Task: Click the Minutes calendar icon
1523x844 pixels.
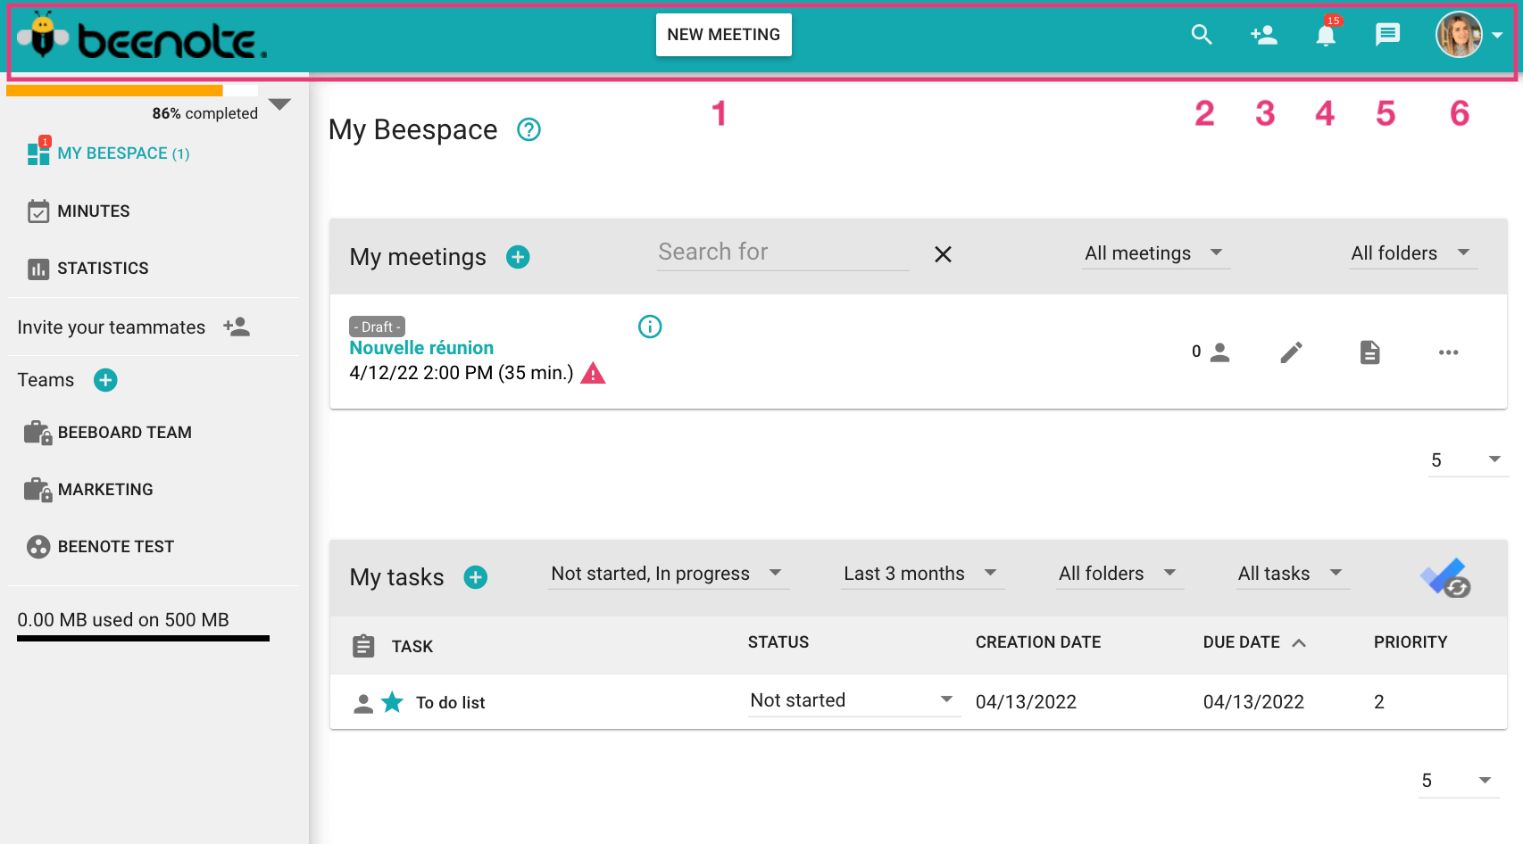Action: coord(38,211)
